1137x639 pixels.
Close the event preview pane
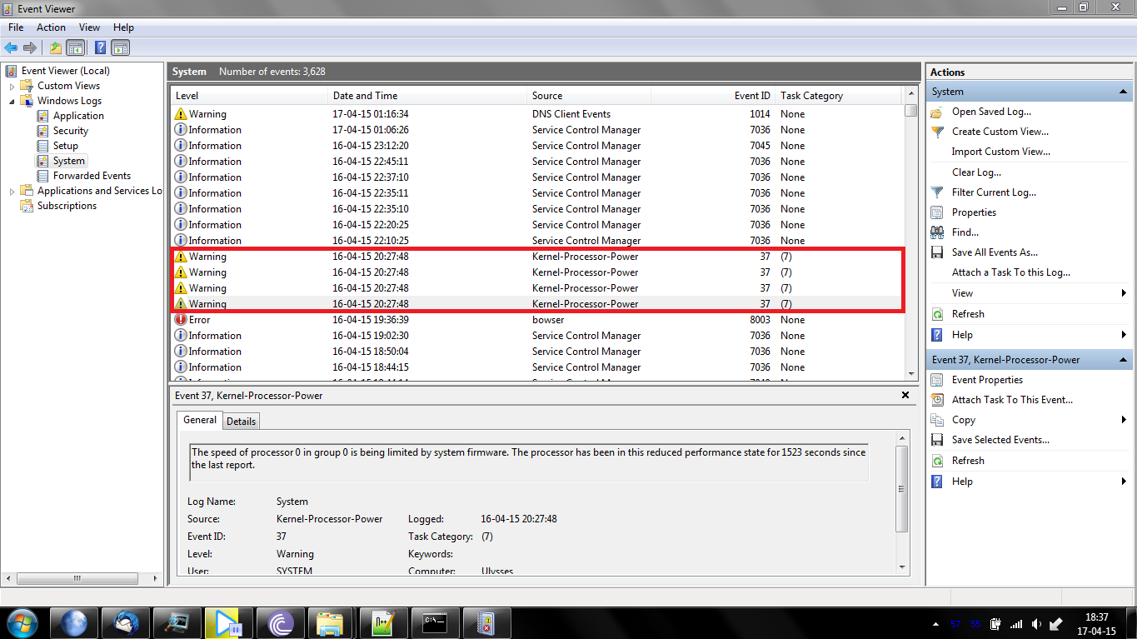905,396
